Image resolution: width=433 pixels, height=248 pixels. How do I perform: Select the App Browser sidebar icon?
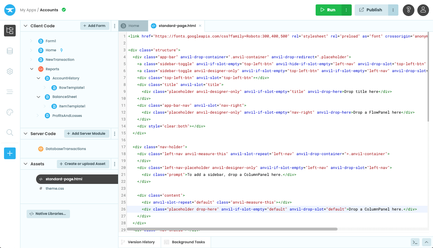click(x=10, y=31)
